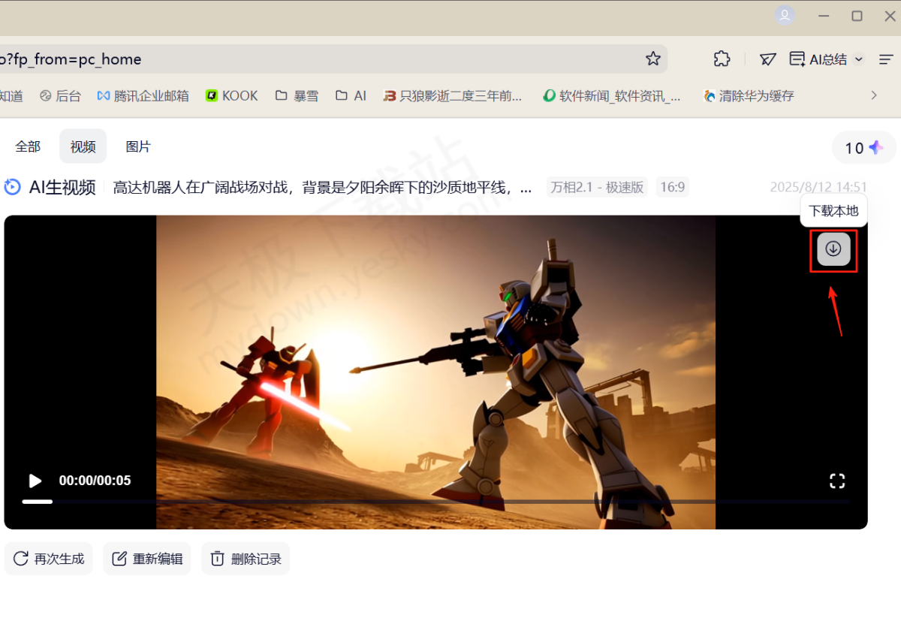
Task: Click the spark icon next to the 10 counter
Action: pos(877,148)
